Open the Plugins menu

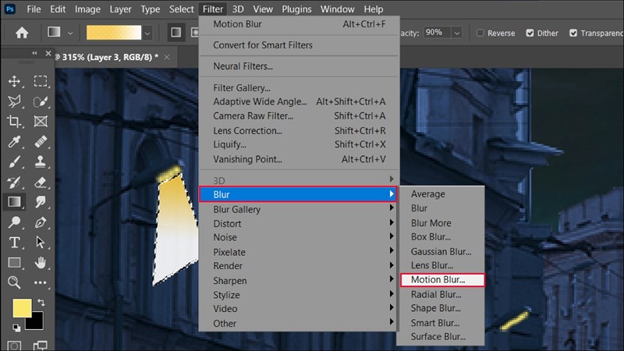296,9
